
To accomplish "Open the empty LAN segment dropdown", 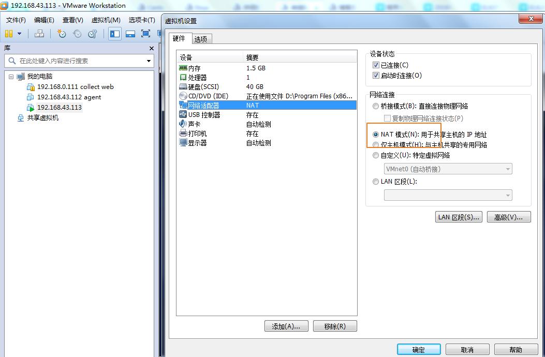I will pyautogui.click(x=448, y=195).
